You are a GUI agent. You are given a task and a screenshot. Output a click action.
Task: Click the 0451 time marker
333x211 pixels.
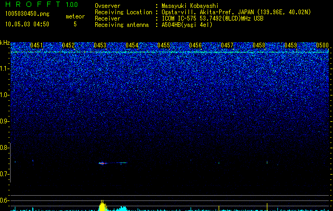coord(37,45)
